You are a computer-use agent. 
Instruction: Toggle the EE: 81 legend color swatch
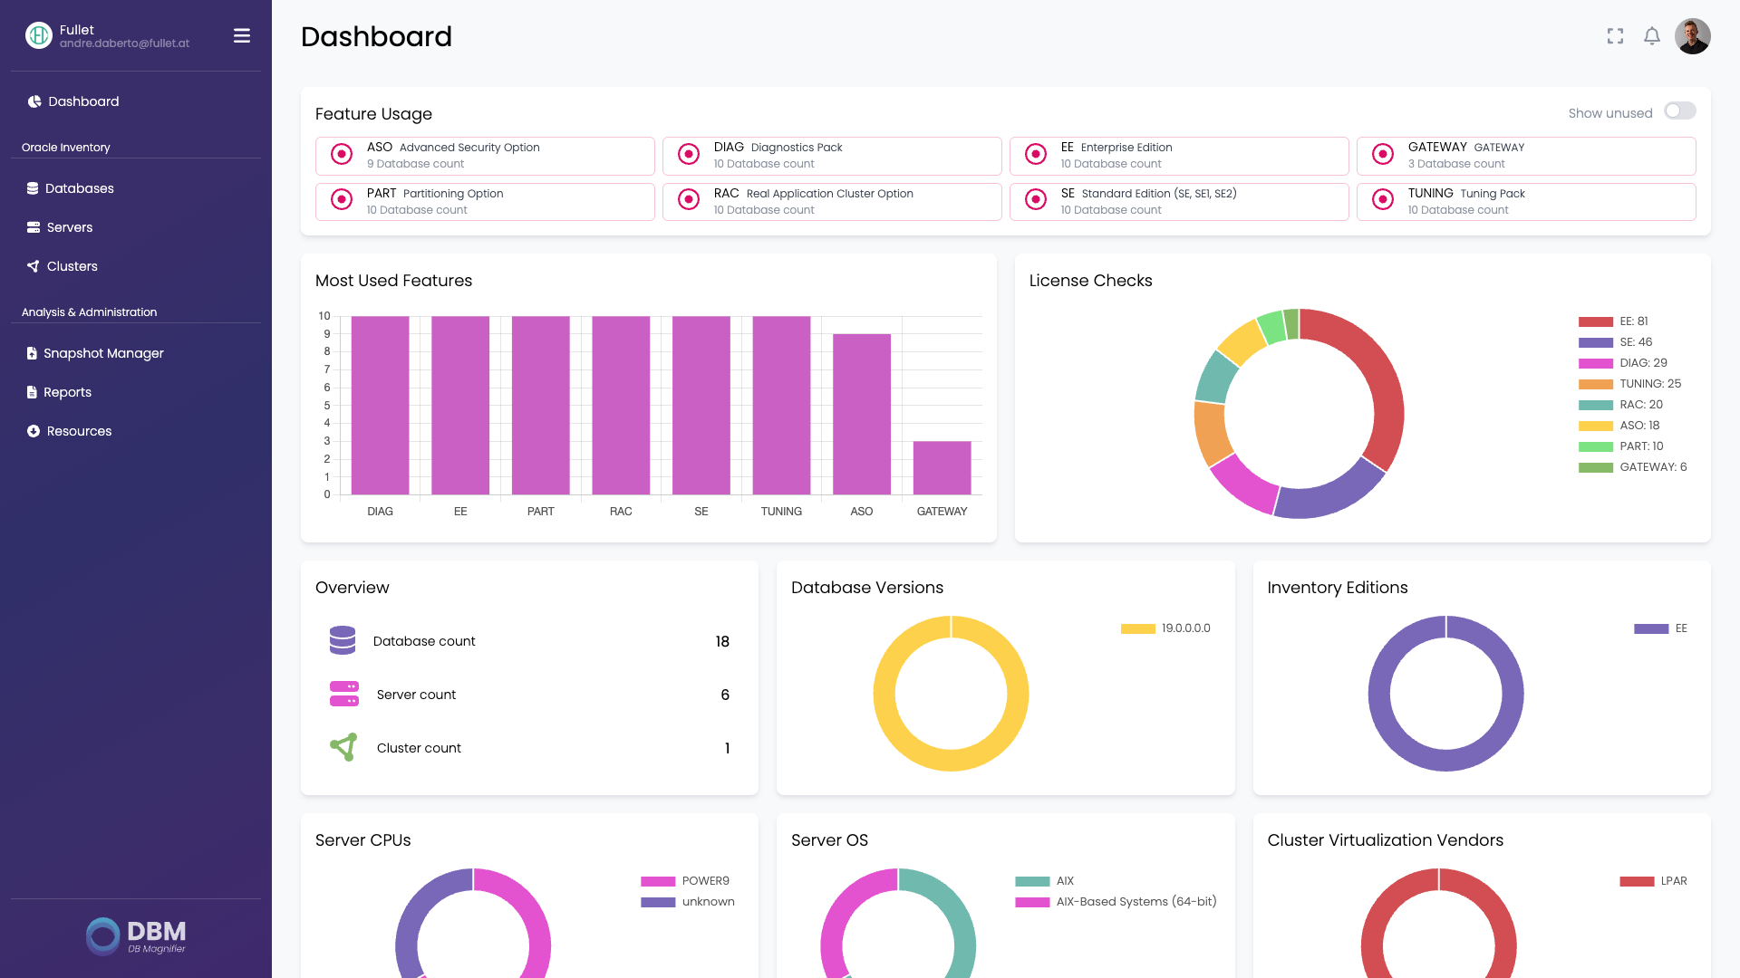pos(1595,321)
